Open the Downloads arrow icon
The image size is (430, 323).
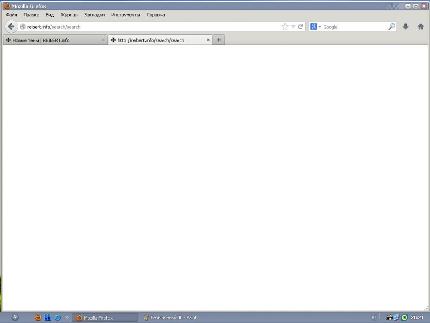pyautogui.click(x=405, y=27)
